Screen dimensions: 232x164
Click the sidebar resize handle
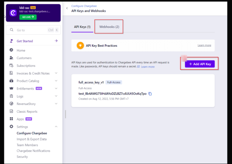tap(65, 114)
